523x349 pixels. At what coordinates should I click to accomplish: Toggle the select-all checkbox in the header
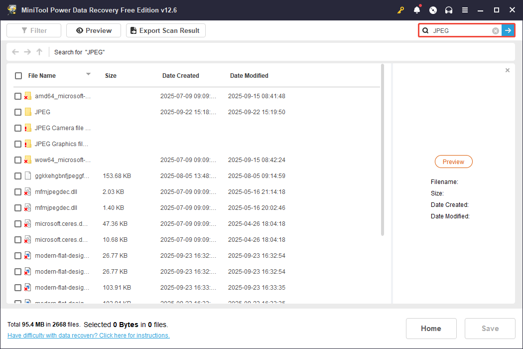tap(18, 76)
